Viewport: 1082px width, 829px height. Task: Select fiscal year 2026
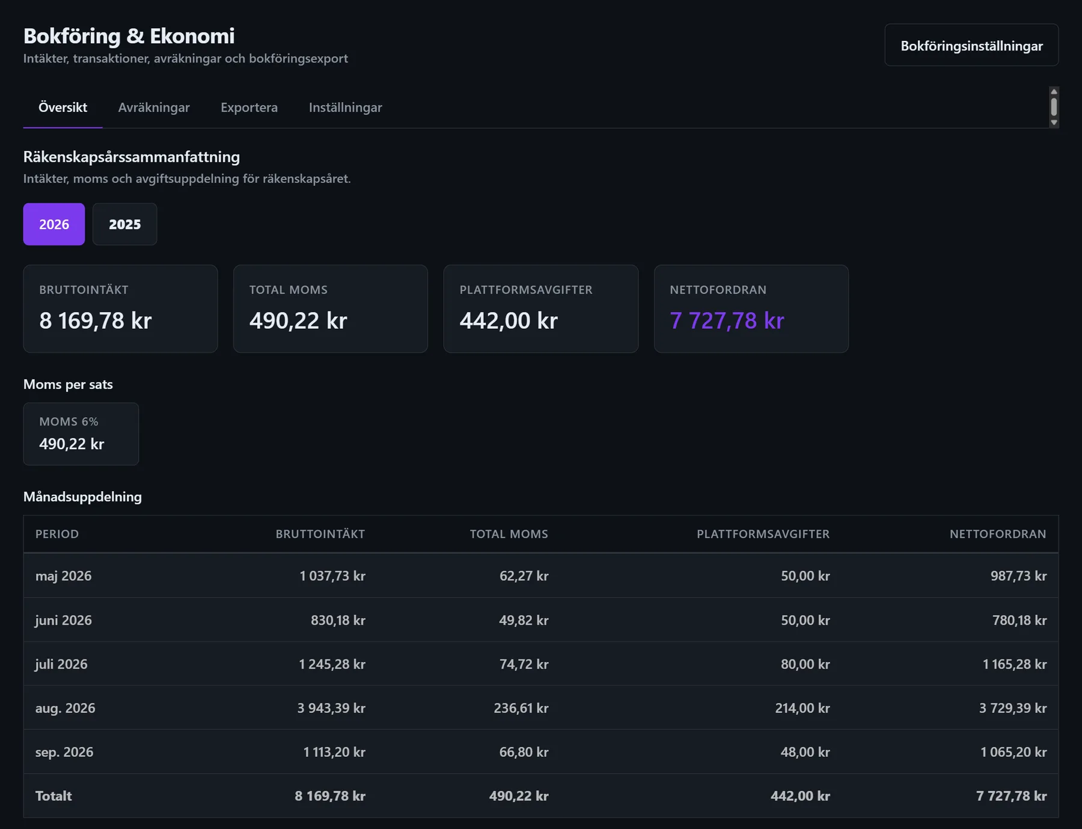[54, 224]
